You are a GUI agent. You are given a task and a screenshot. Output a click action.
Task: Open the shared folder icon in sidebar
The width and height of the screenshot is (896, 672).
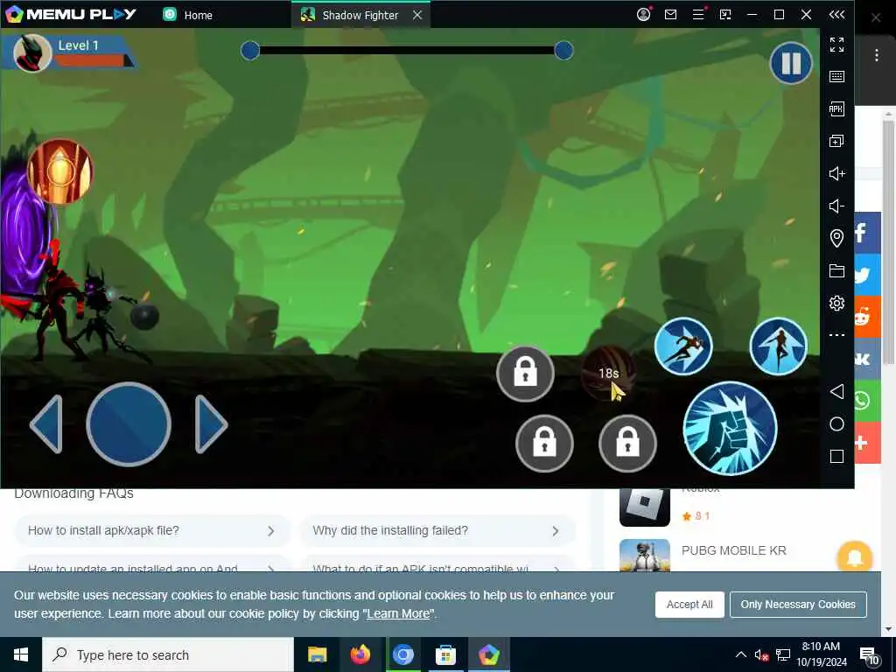point(836,271)
